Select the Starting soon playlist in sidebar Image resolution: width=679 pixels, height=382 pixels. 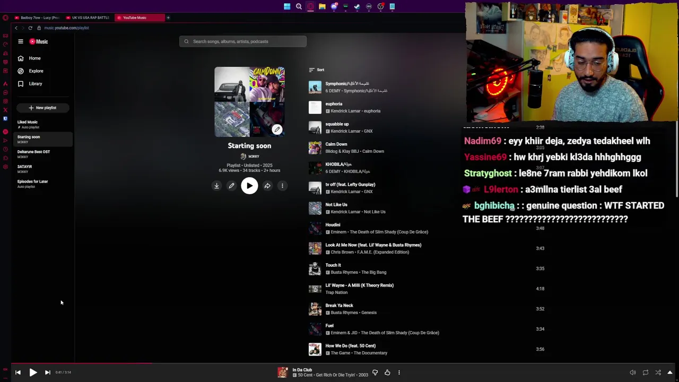(x=44, y=139)
